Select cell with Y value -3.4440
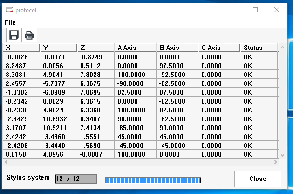Image resolution: width=293 pixels, height=194 pixels. point(58,145)
